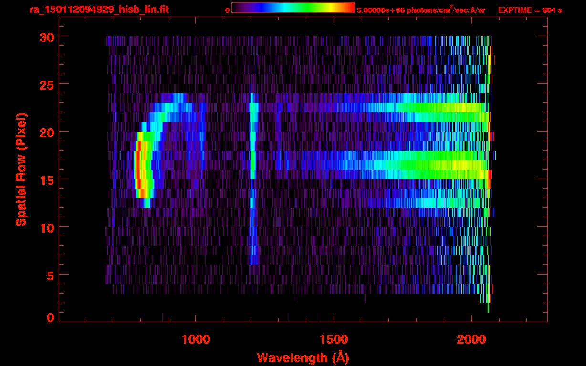
Task: Click the y-axis tick label 30
Action: click(x=46, y=37)
